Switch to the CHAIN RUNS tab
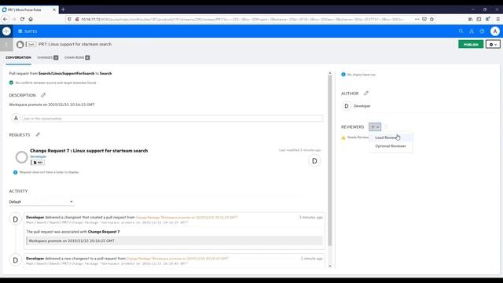This screenshot has width=503, height=283. 77,57
